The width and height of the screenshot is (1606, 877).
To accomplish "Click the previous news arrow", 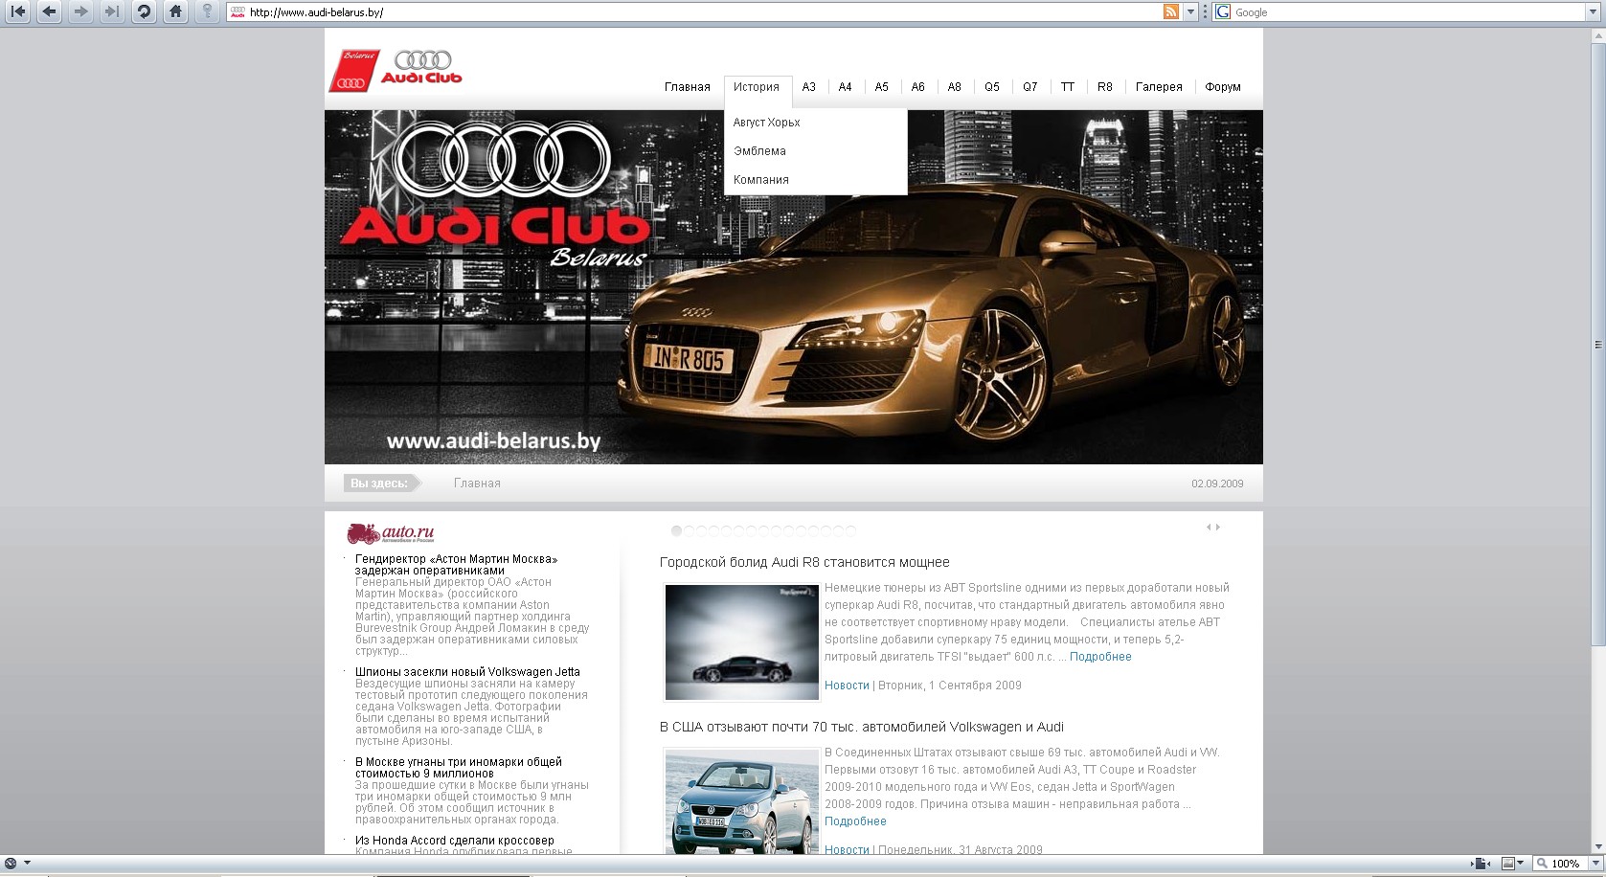I will [x=1209, y=527].
